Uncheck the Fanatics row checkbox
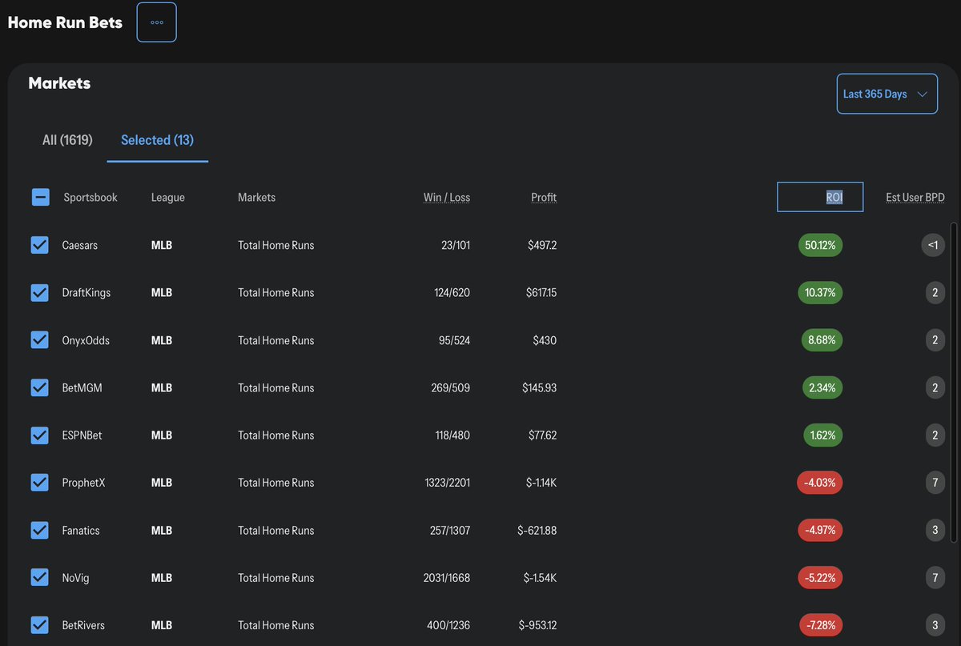The image size is (961, 646). 39,530
